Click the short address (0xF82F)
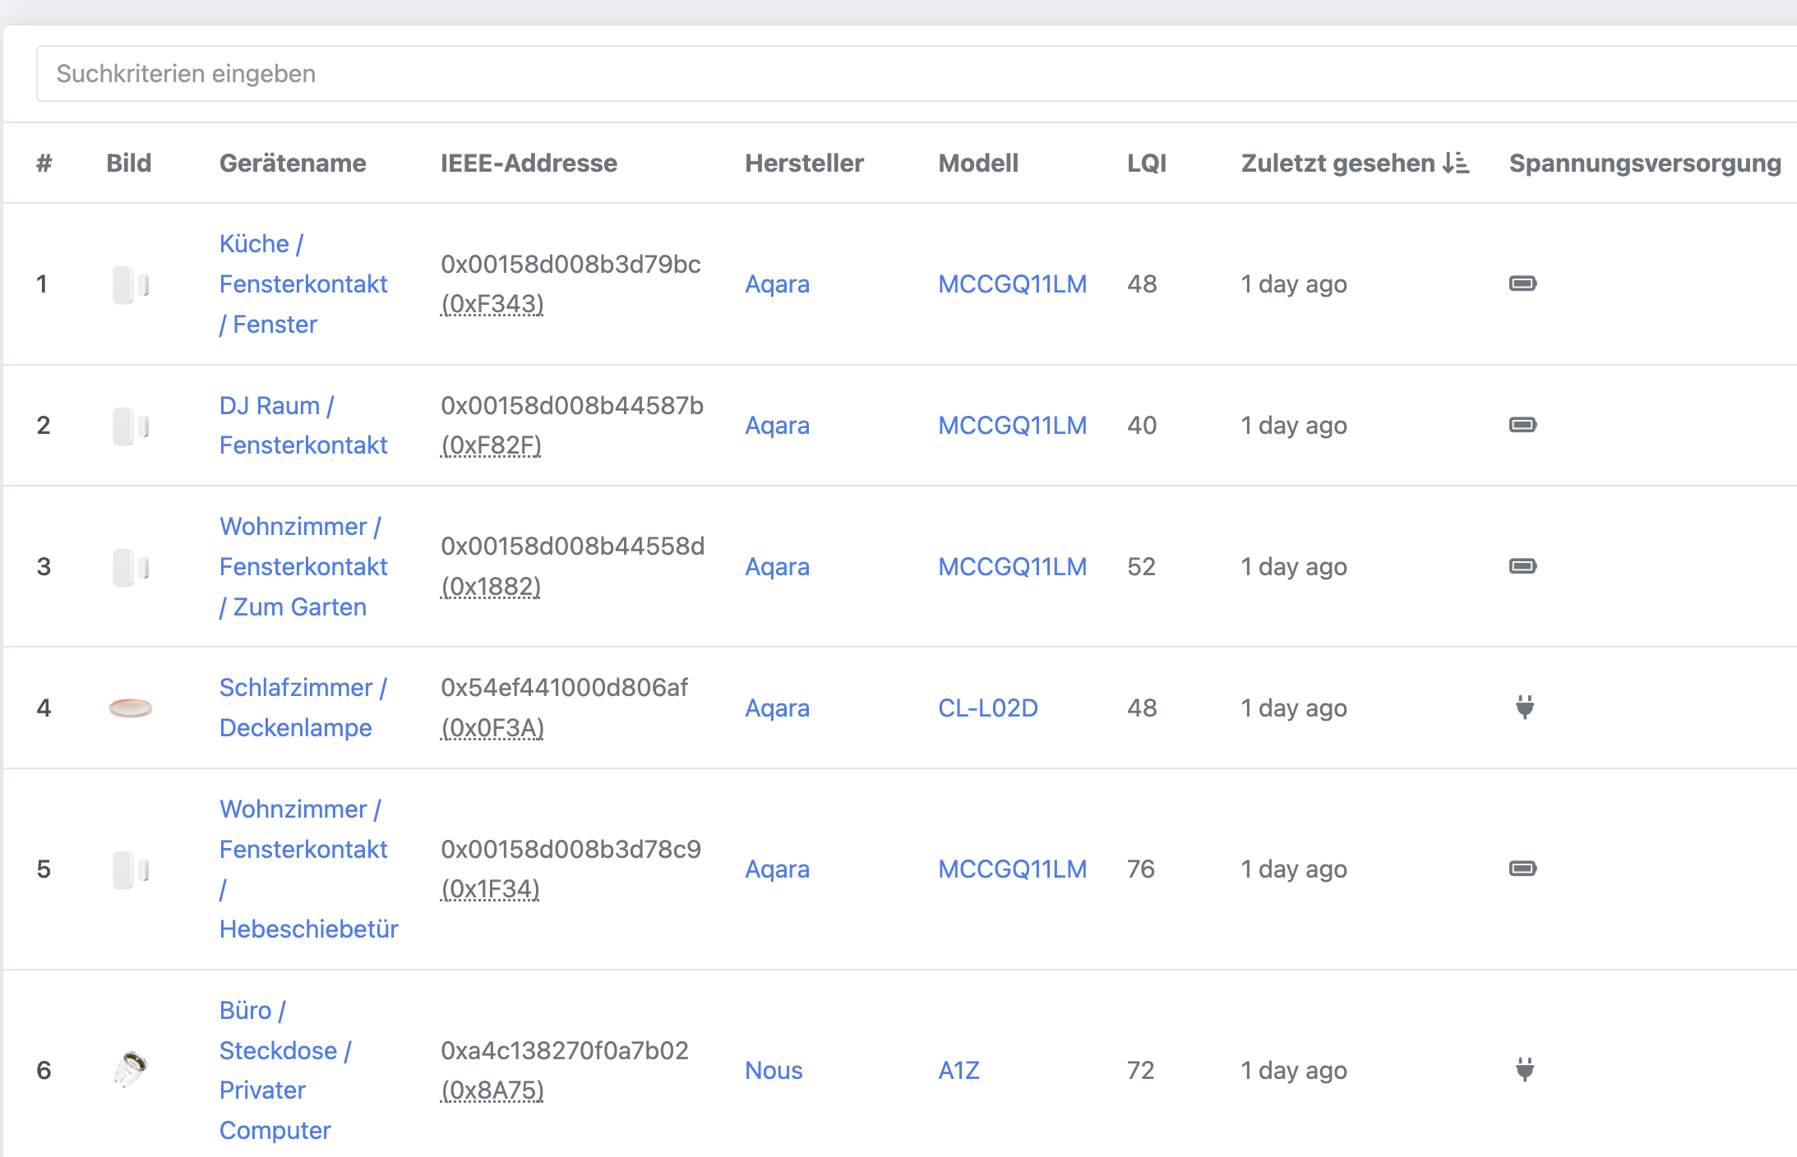Image resolution: width=1797 pixels, height=1157 pixels. click(x=491, y=445)
